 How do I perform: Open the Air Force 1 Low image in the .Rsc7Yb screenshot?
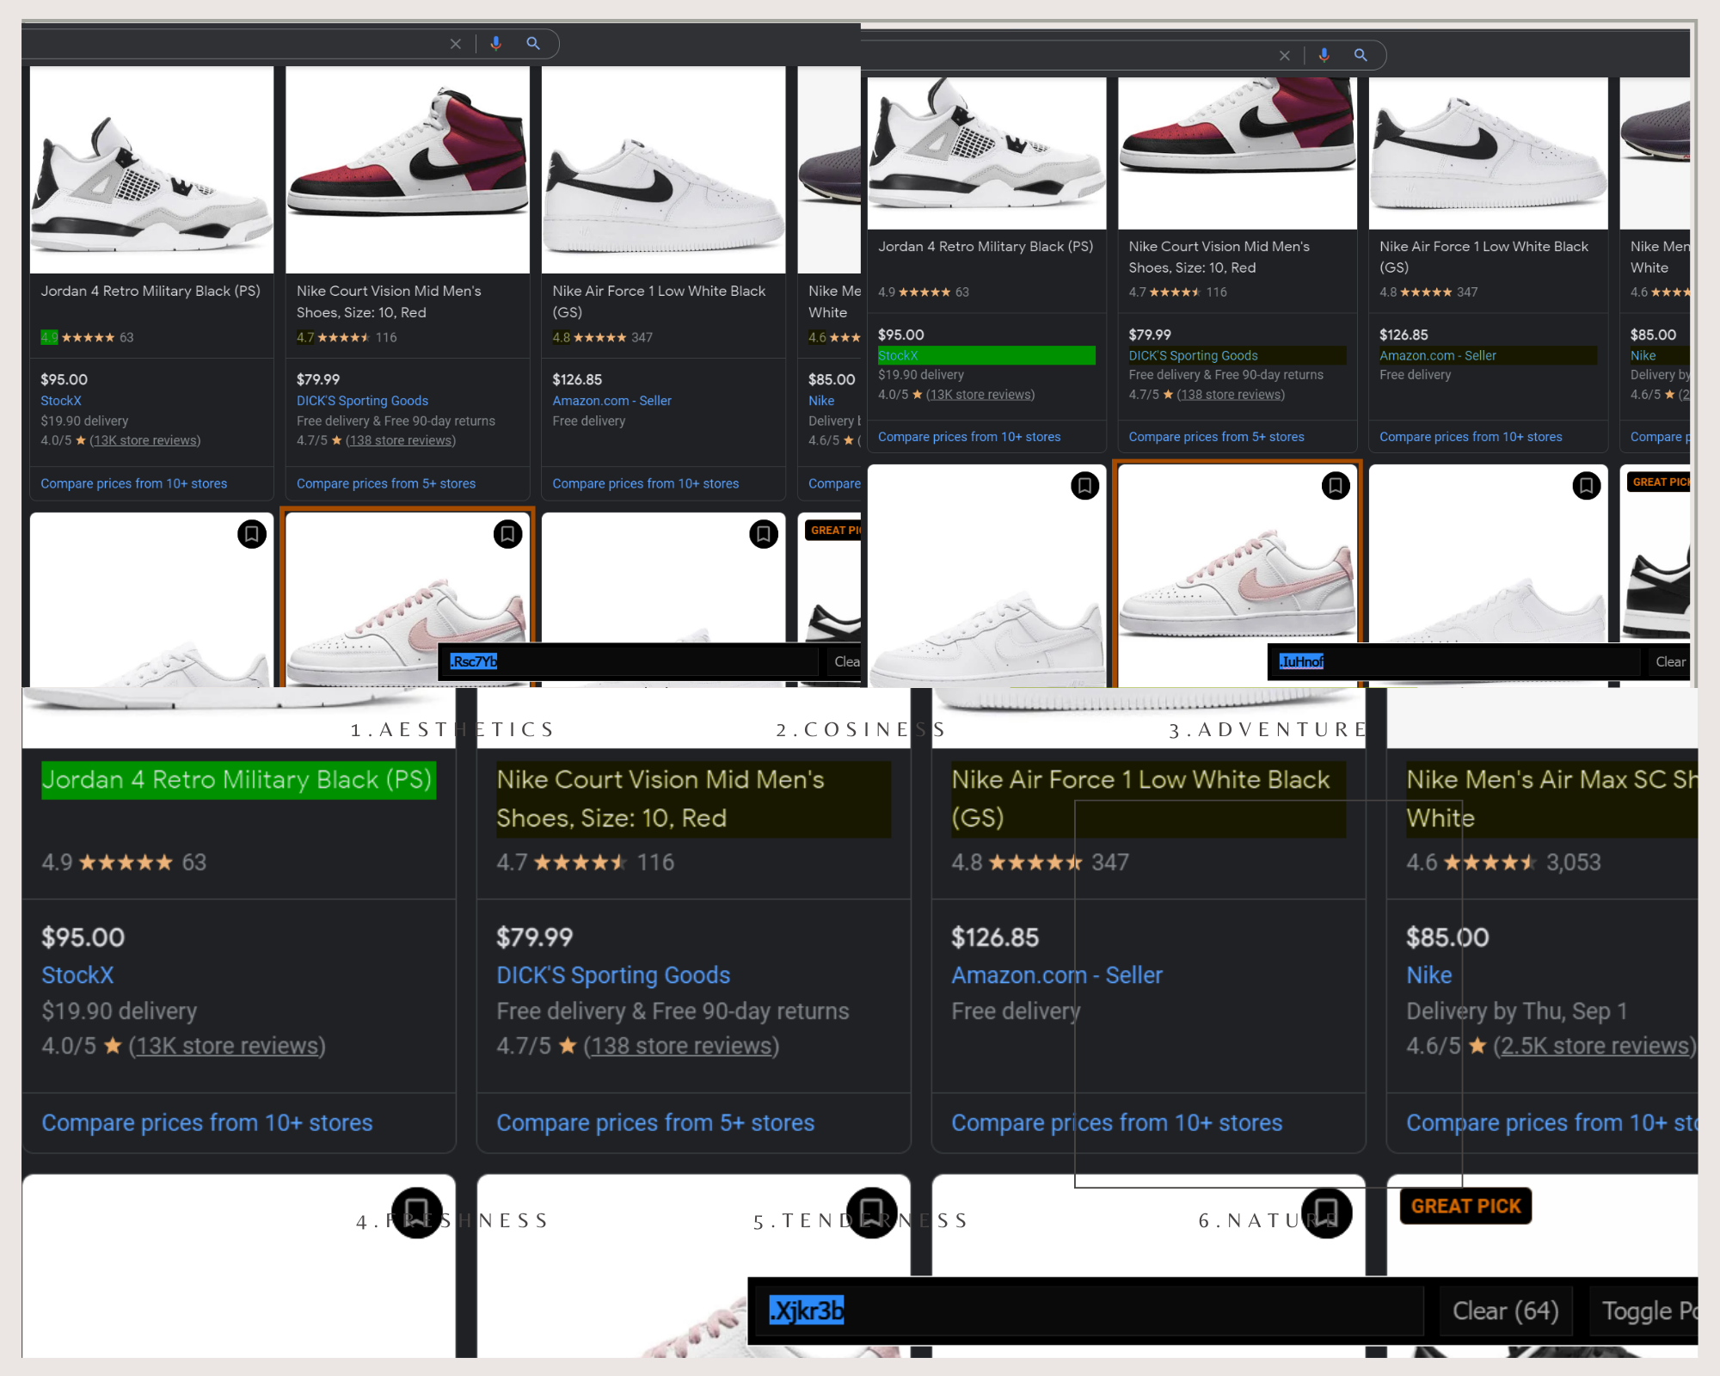pos(664,170)
